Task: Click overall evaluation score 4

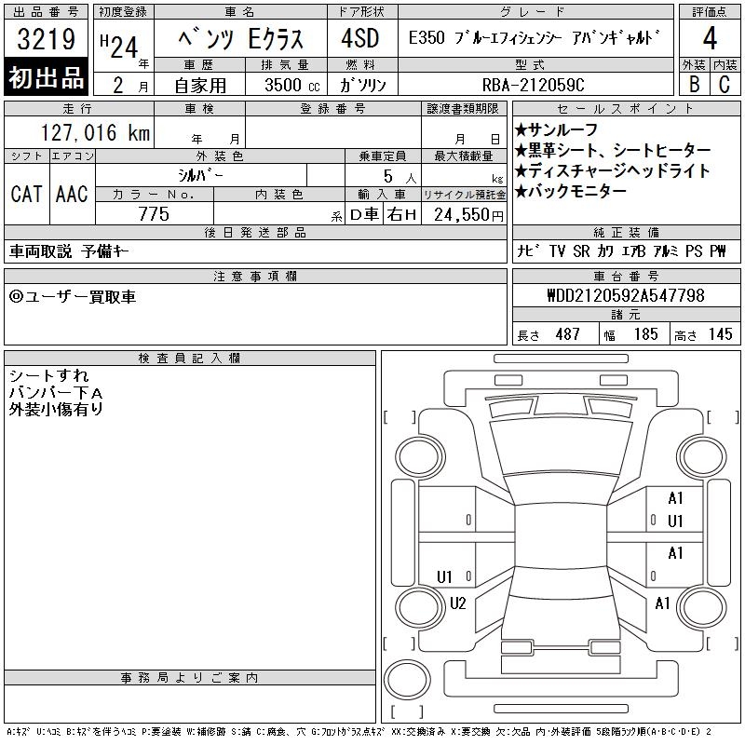Action: pos(710,38)
